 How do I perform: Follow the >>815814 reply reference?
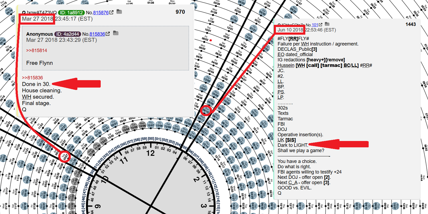pos(37,51)
